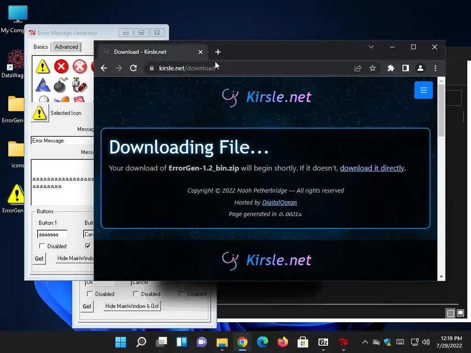Pick the solid red X error icon
This screenshot has width=471, height=353.
click(x=61, y=66)
